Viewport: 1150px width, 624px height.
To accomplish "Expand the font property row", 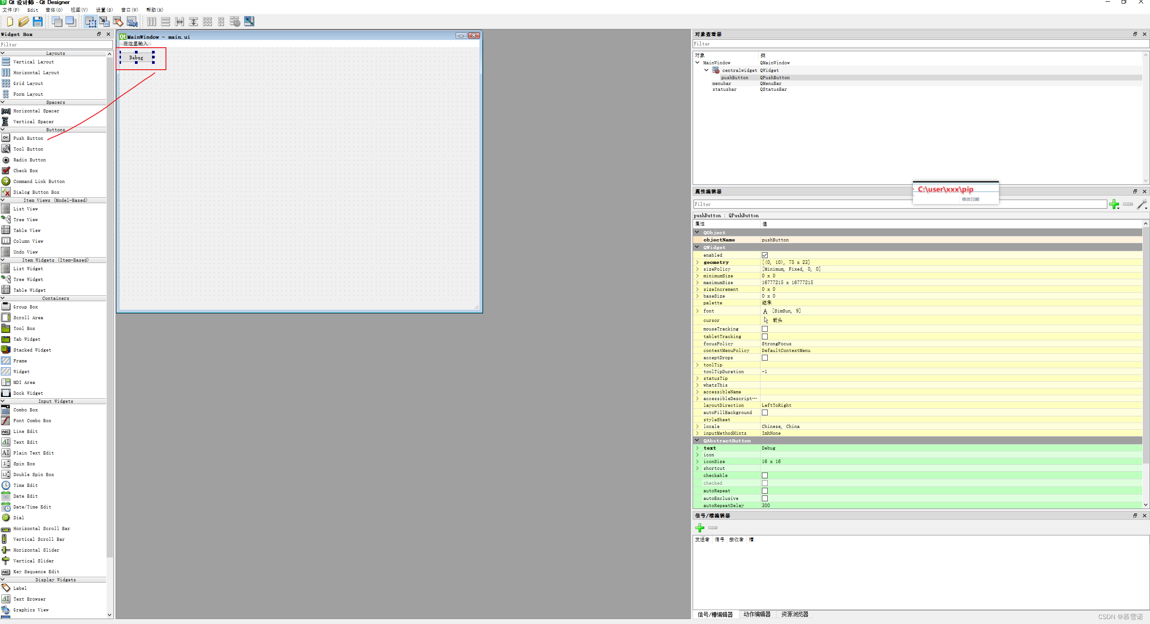I will (698, 311).
